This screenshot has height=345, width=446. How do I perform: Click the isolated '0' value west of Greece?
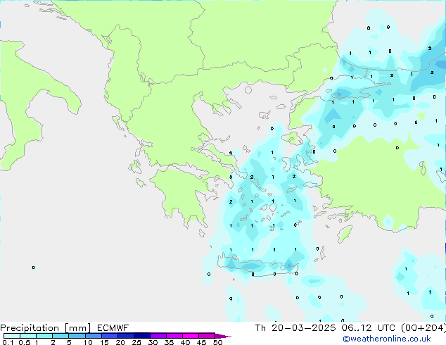coord(34,268)
